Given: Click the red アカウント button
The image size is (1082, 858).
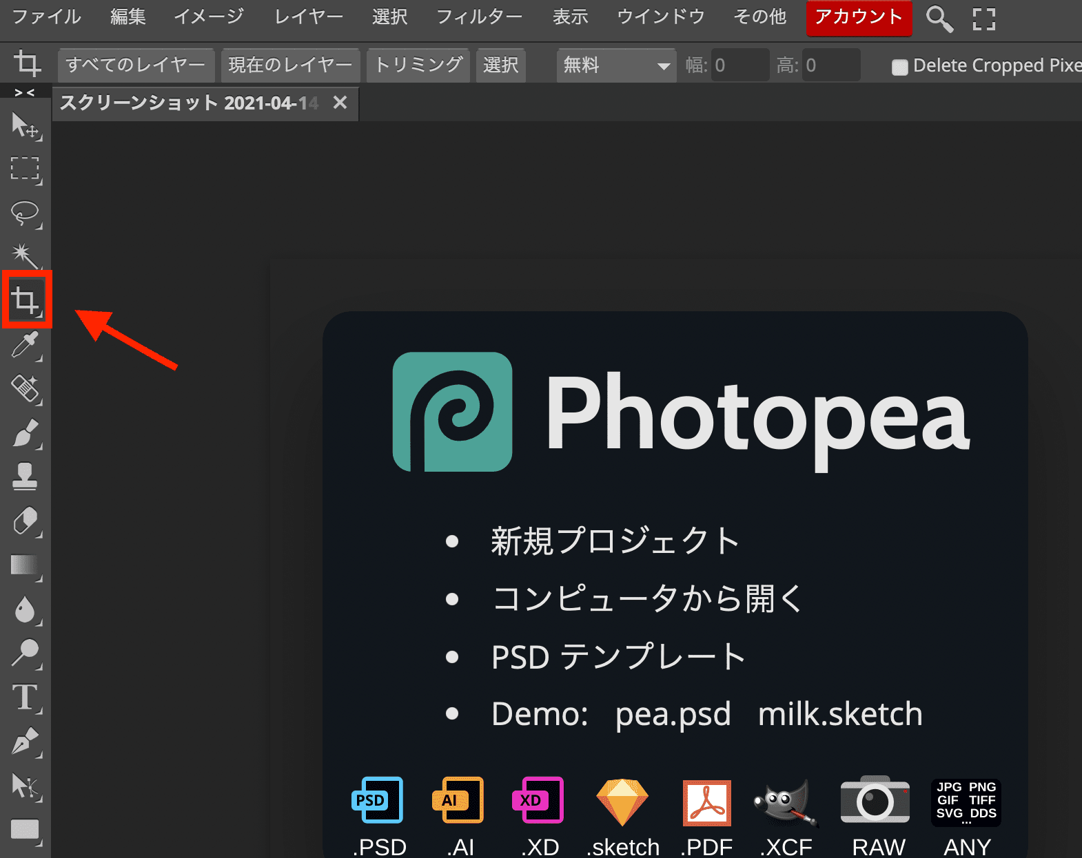Looking at the screenshot, I should point(859,17).
